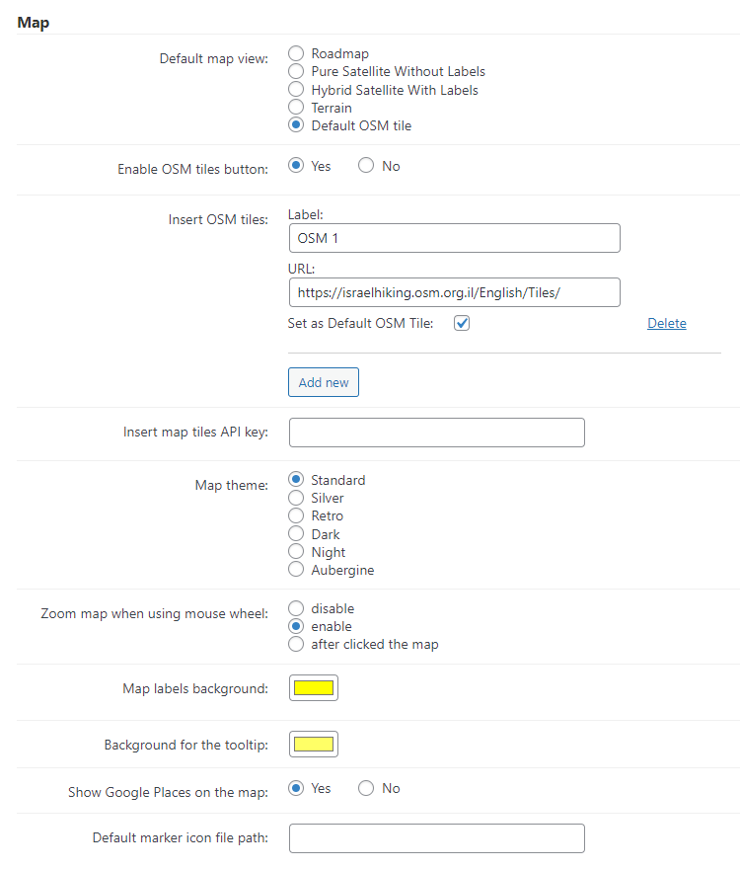Select Default OSM tile radio button
This screenshot has width=740, height=869.
click(296, 124)
